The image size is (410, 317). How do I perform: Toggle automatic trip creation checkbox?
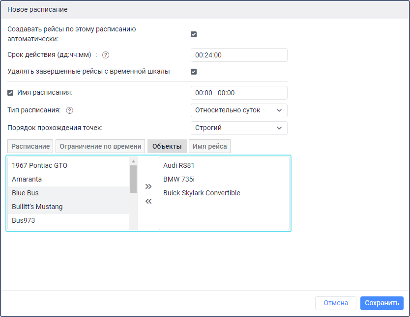coord(194,34)
